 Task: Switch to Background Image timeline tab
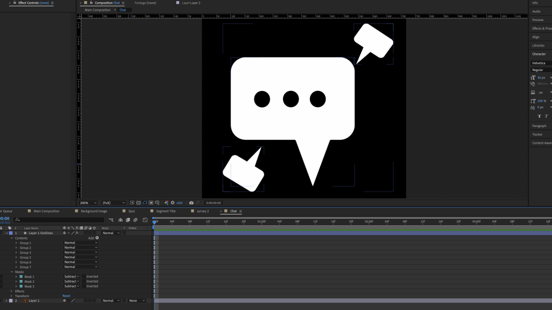click(94, 211)
